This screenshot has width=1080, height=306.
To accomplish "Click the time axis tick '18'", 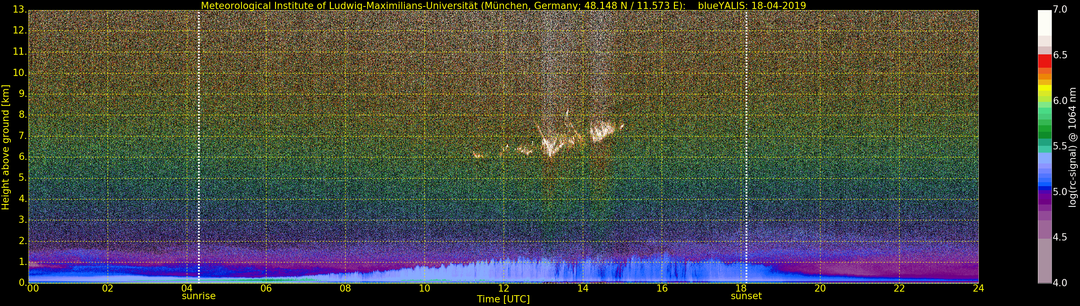I will [741, 288].
